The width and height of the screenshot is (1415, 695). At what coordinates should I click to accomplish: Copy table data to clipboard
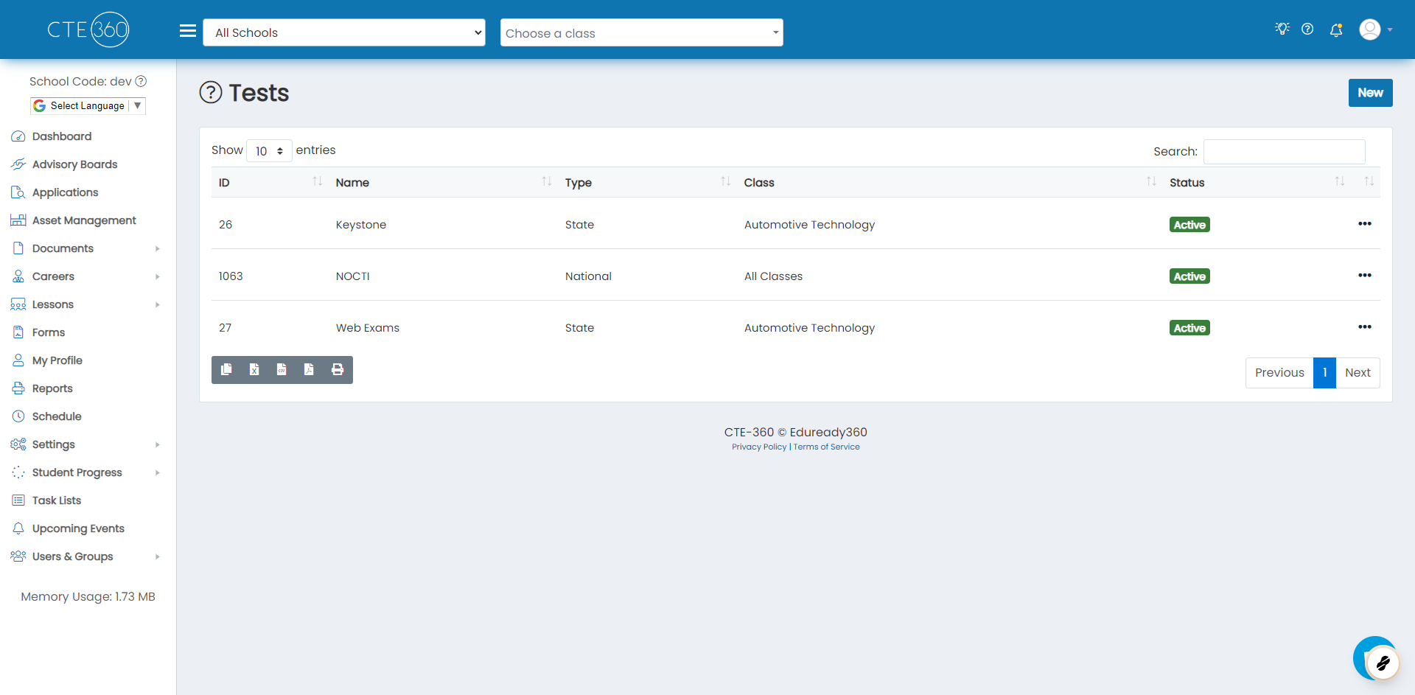click(226, 370)
